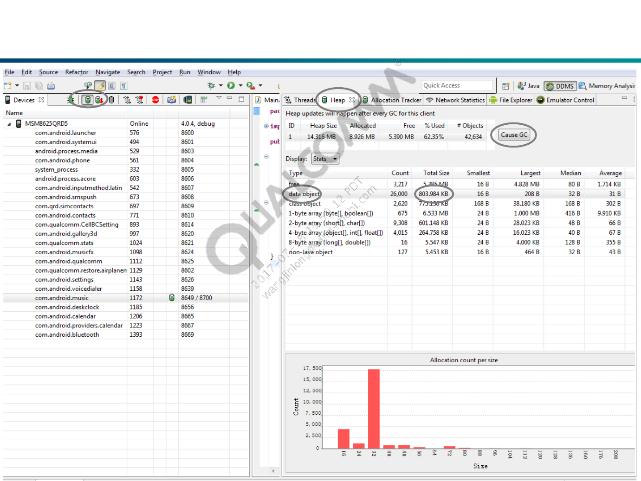
Task: Click the Screen Capture camera icon
Action: [172, 100]
